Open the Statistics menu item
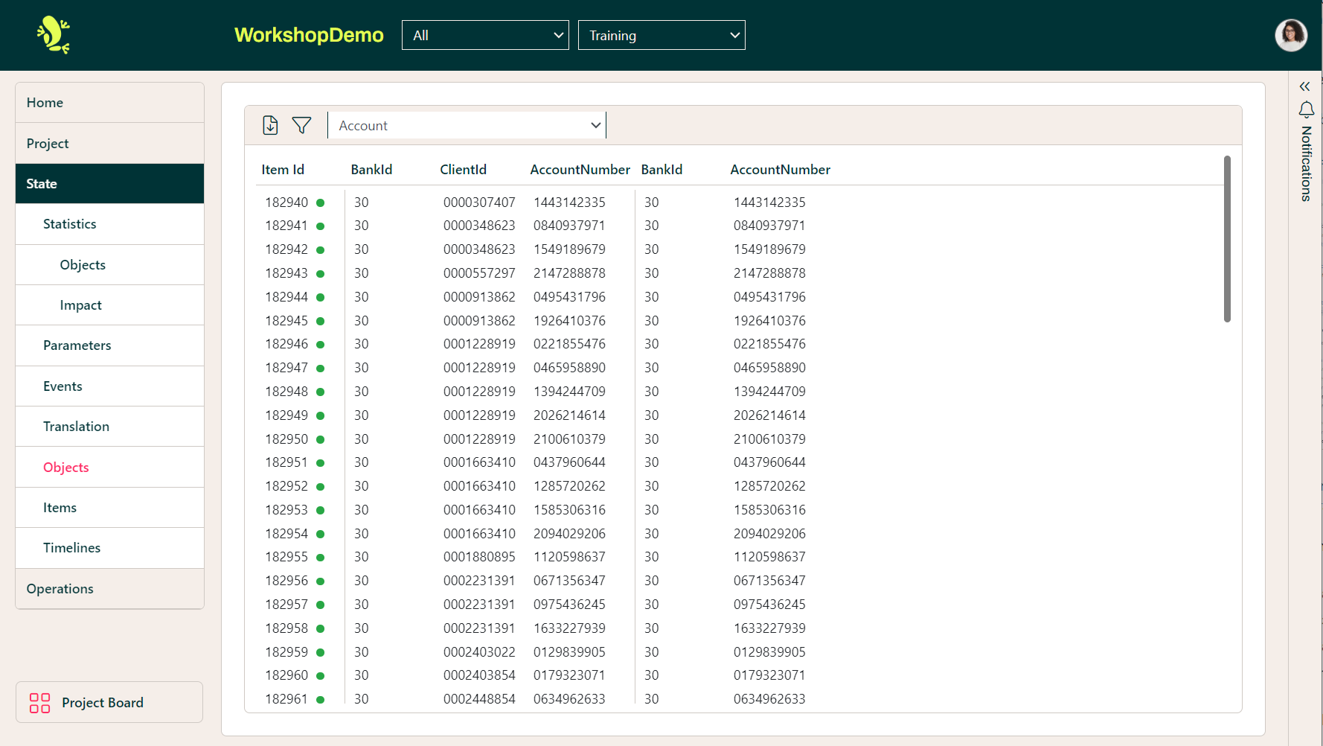1323x746 pixels. [70, 224]
